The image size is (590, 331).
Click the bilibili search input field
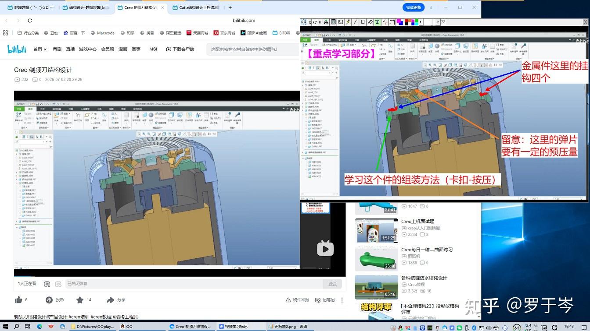(x=253, y=49)
